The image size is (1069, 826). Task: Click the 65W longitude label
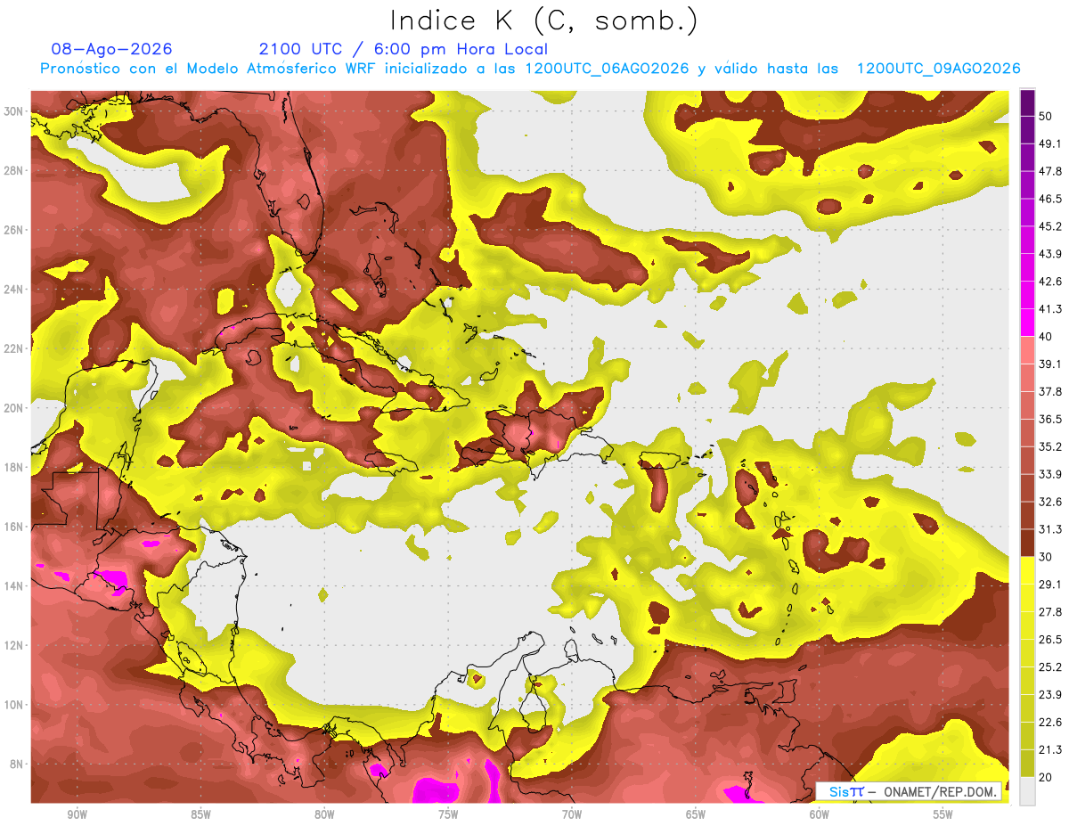tap(696, 814)
